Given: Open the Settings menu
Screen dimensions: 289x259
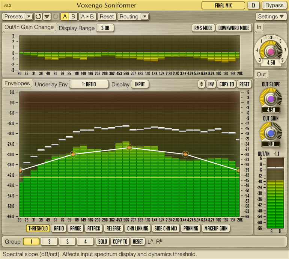Looking at the screenshot, I should point(271,17).
